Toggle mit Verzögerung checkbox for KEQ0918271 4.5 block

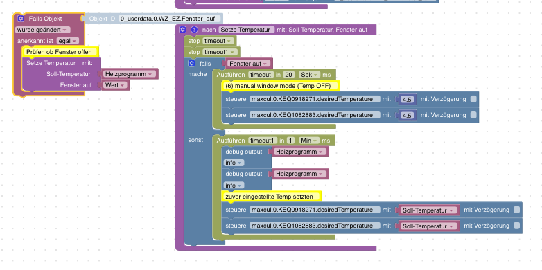tap(473, 99)
